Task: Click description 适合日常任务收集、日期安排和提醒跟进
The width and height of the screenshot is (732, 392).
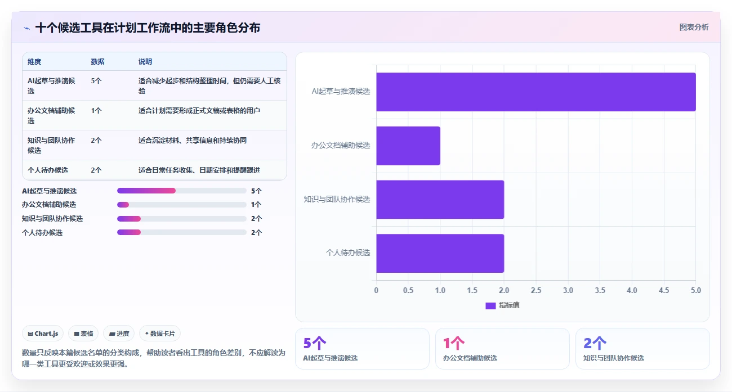Action: (199, 170)
